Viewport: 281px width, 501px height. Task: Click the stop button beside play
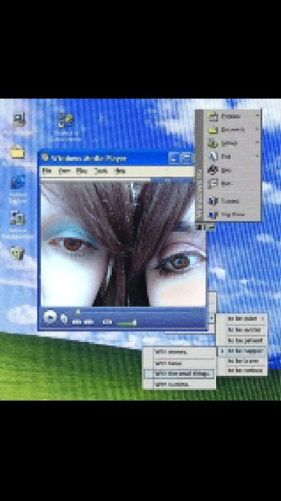pyautogui.click(x=64, y=318)
